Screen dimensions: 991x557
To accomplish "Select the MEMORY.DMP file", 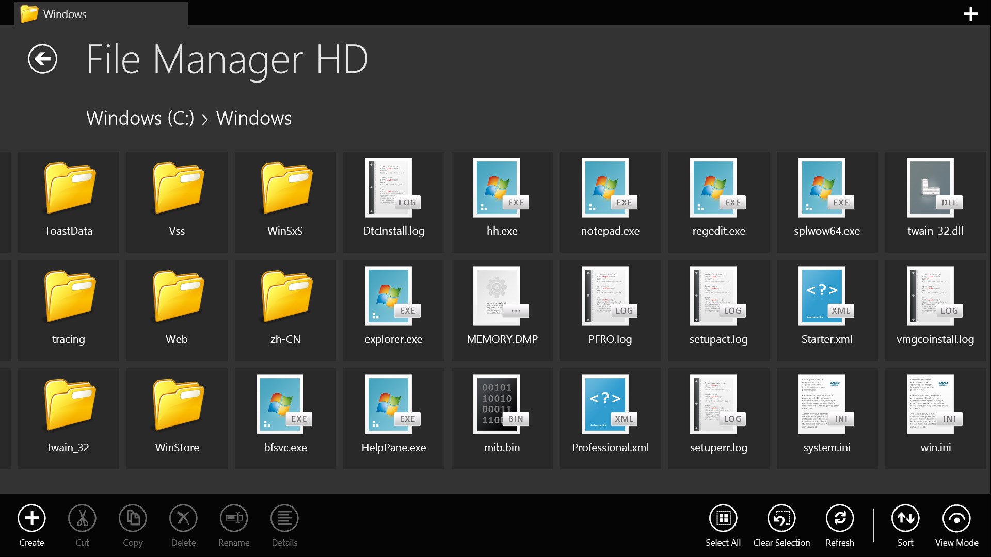I will 502,310.
